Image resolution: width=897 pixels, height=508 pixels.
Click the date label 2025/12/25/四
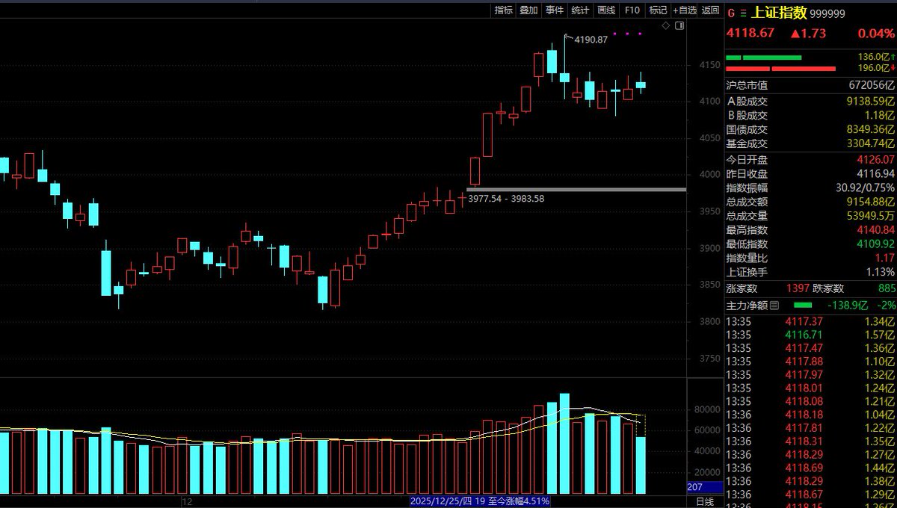pos(441,501)
